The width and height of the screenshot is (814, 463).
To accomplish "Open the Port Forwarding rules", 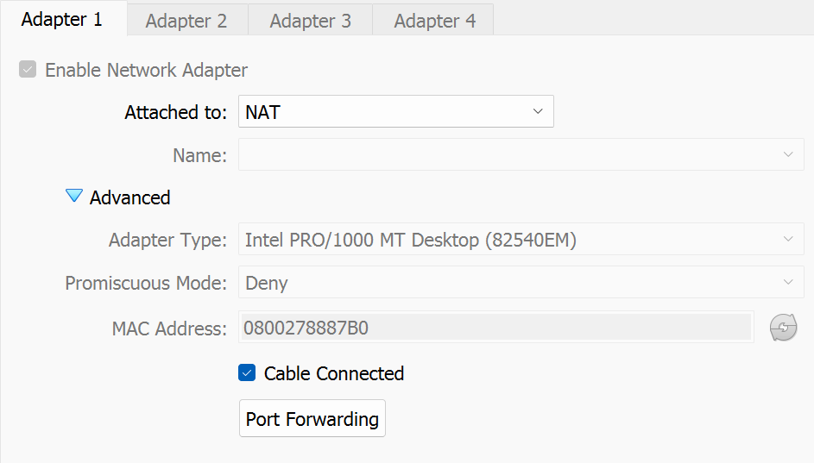I will (312, 419).
